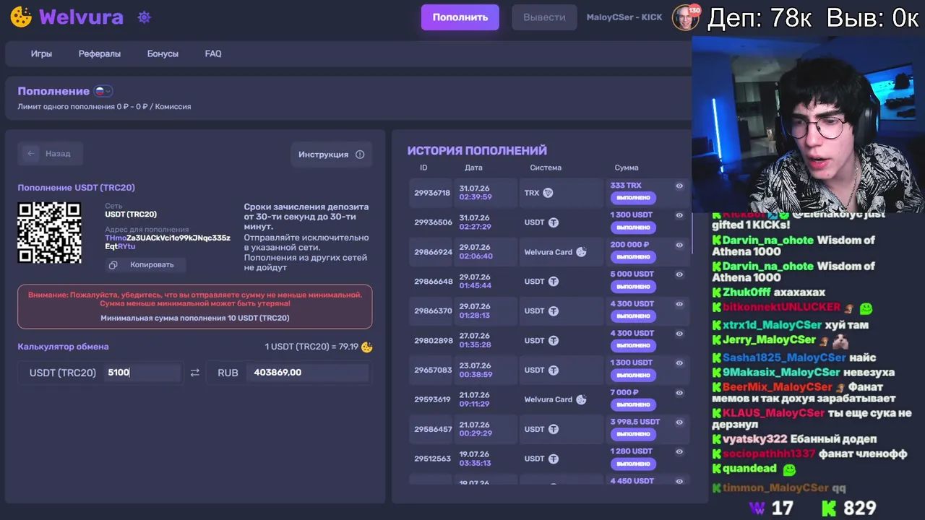The width and height of the screenshot is (925, 520).
Task: Click the USDT Tether icon in row 29512563
Action: point(554,459)
